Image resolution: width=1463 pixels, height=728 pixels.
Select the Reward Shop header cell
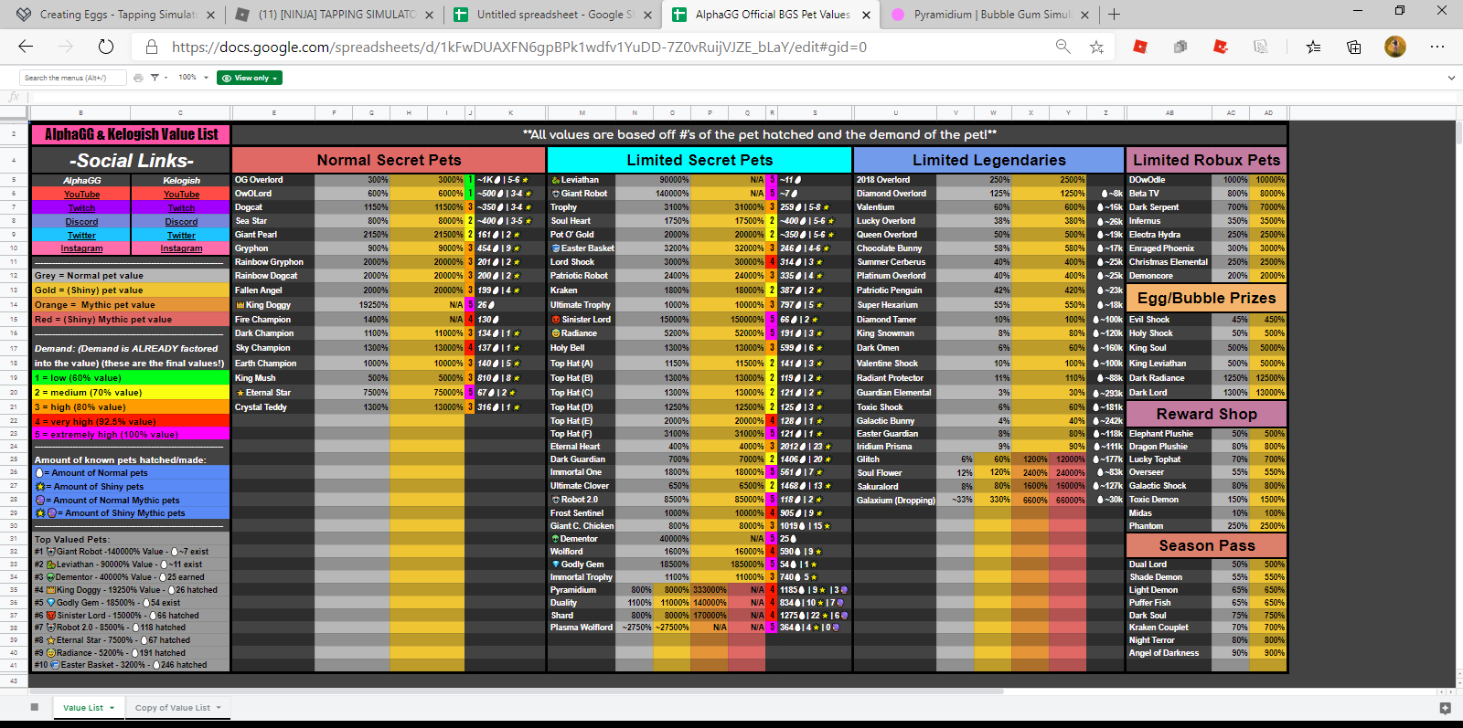coord(1206,414)
